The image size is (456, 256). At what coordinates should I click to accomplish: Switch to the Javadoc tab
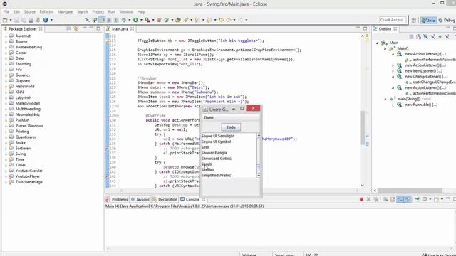(x=140, y=199)
